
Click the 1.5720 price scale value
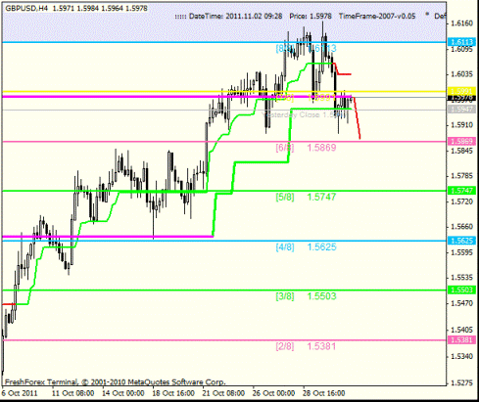coord(461,201)
